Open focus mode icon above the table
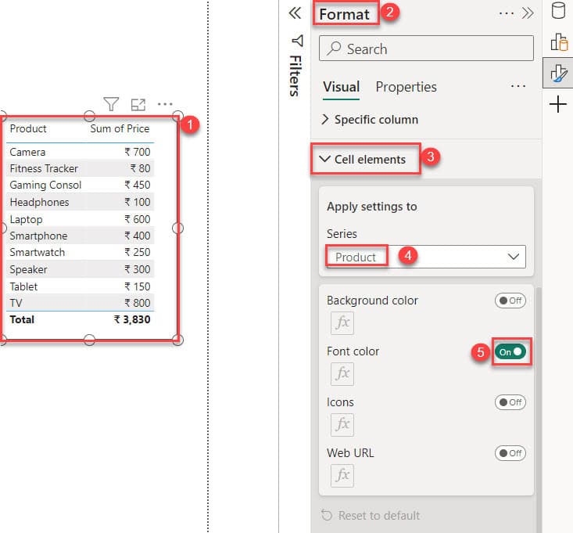573x533 pixels. (x=138, y=105)
